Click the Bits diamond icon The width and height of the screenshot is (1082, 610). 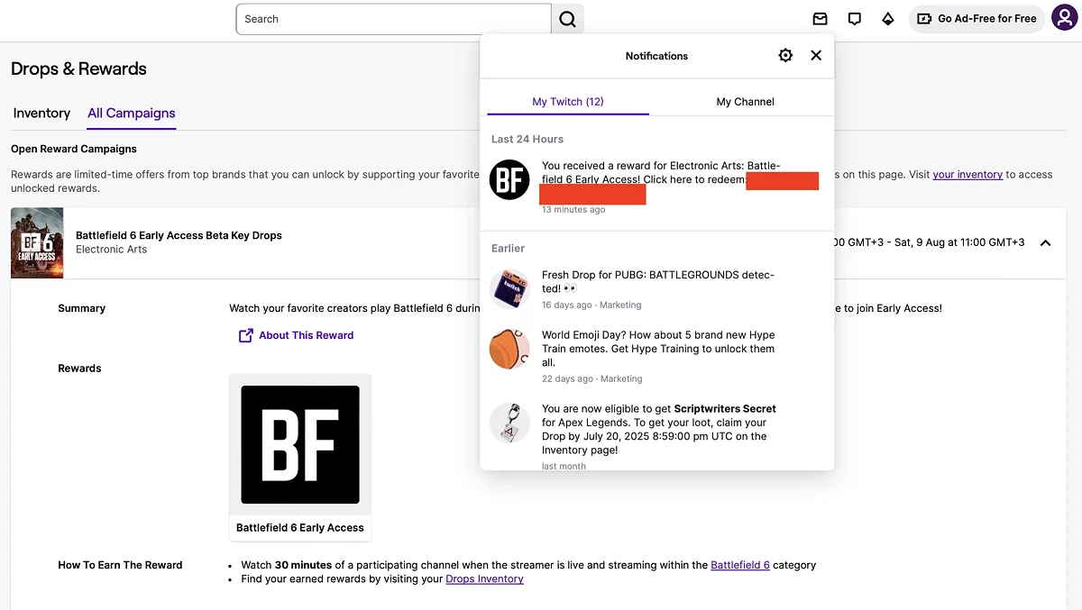[888, 19]
